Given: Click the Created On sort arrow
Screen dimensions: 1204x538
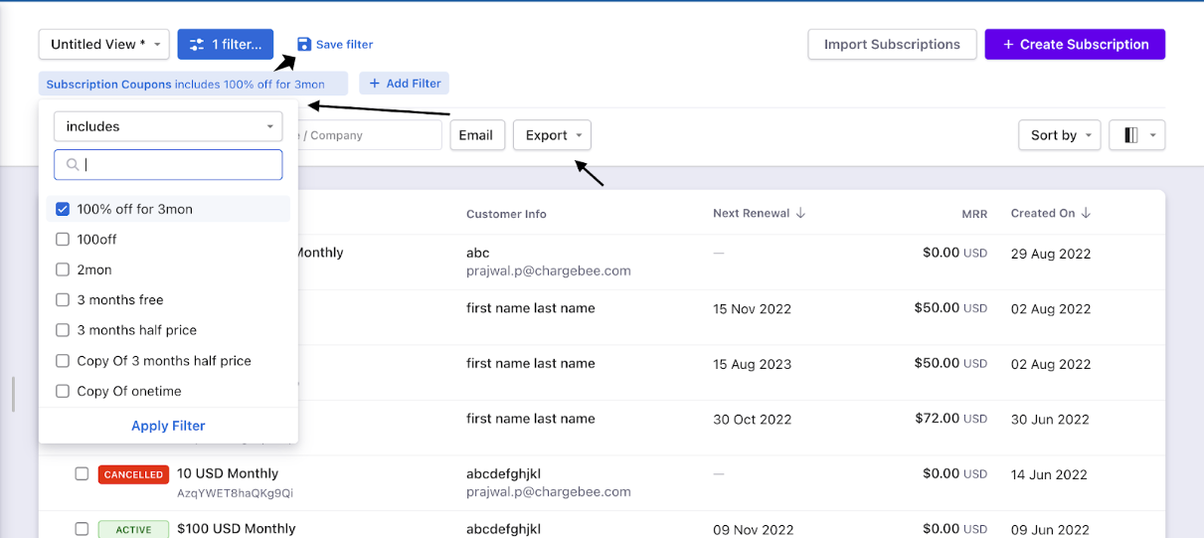Looking at the screenshot, I should click(1086, 214).
